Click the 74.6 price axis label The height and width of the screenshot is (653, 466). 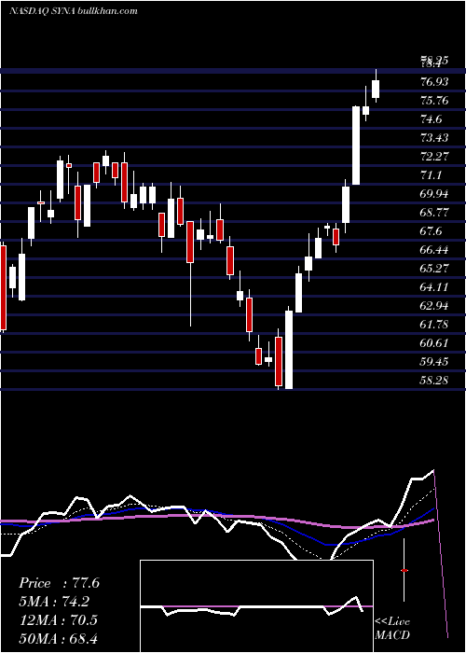pos(432,119)
